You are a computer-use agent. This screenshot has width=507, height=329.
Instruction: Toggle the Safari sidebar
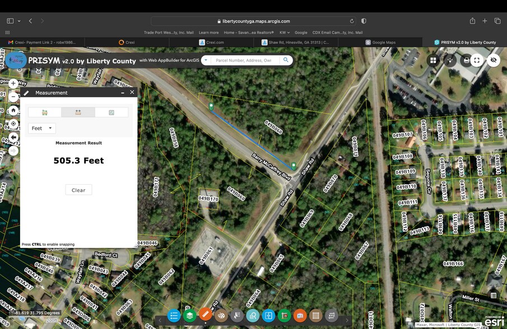pos(10,21)
